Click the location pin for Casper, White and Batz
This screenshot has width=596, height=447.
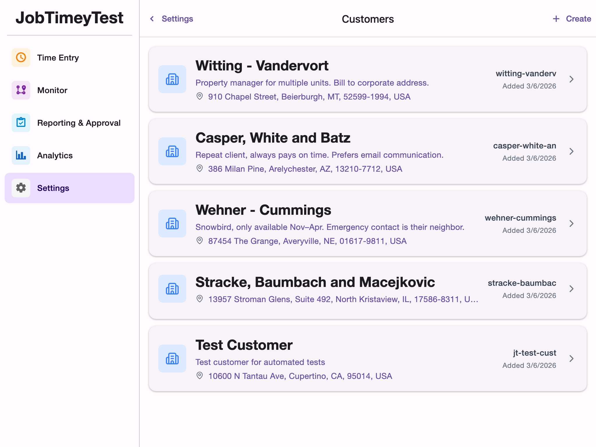(x=200, y=169)
